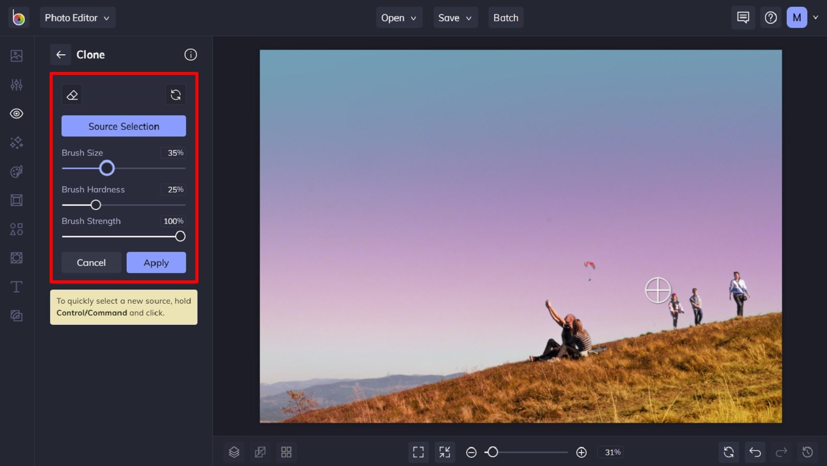Expand the Photo Editor switcher menu
Image resolution: width=827 pixels, height=466 pixels.
78,17
